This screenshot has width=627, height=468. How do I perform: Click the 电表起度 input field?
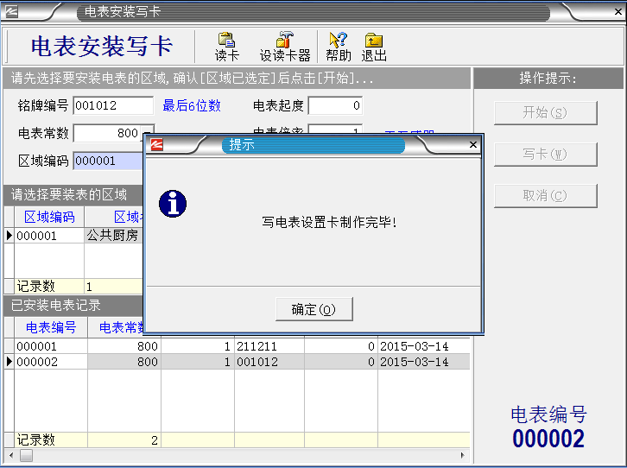[335, 106]
